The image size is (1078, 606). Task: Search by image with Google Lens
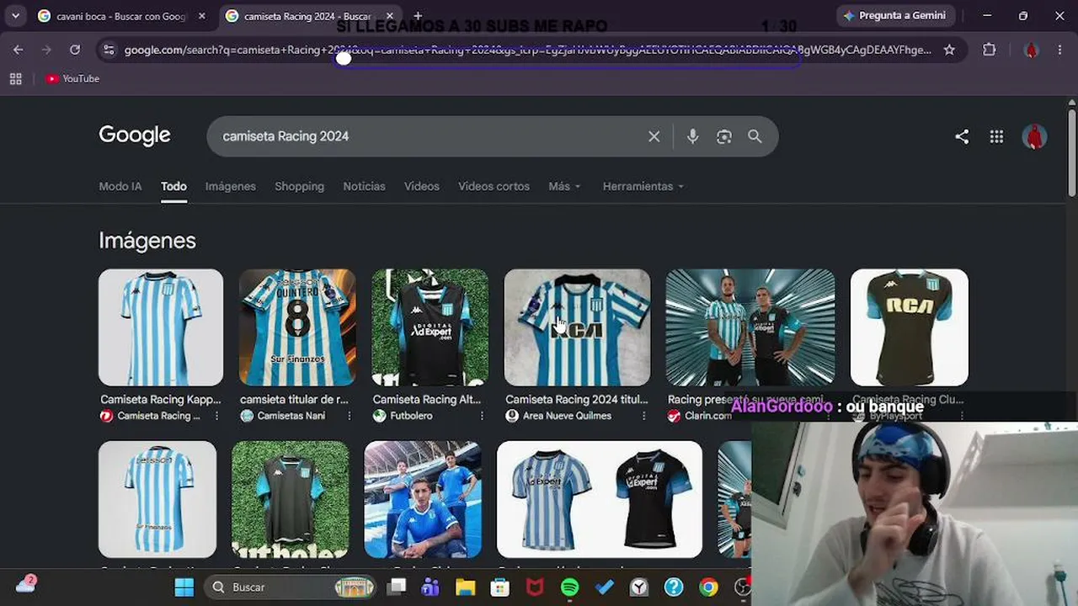(723, 136)
